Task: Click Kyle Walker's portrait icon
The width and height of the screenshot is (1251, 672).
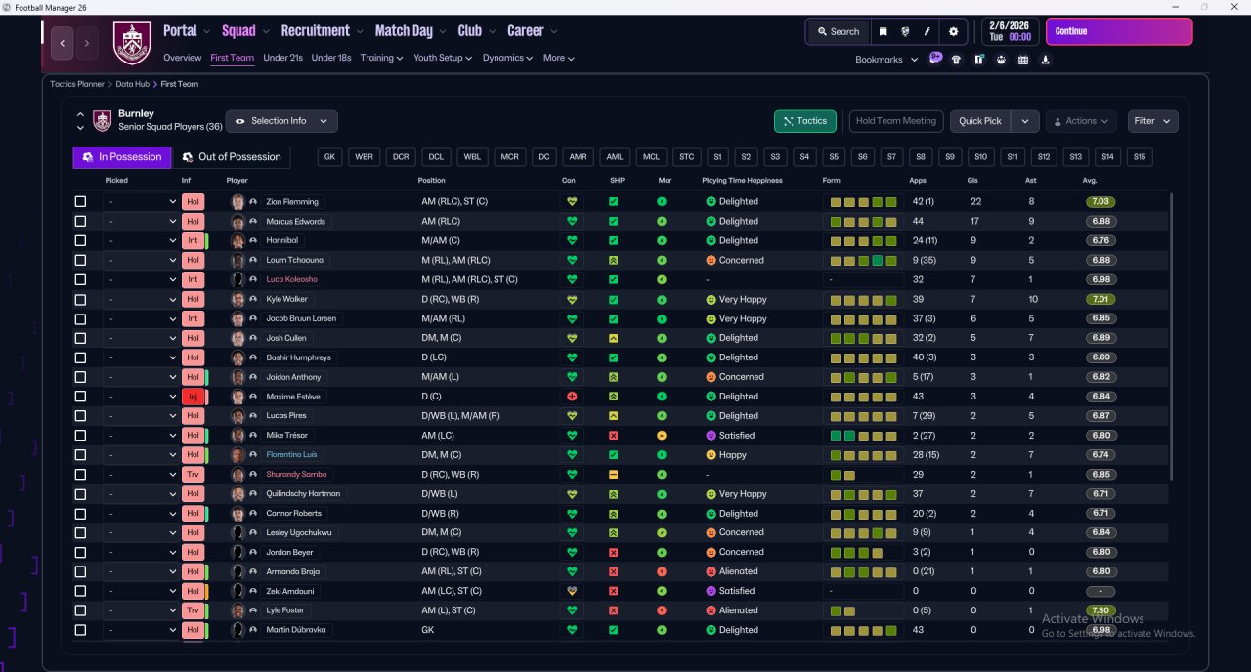Action: (x=237, y=299)
